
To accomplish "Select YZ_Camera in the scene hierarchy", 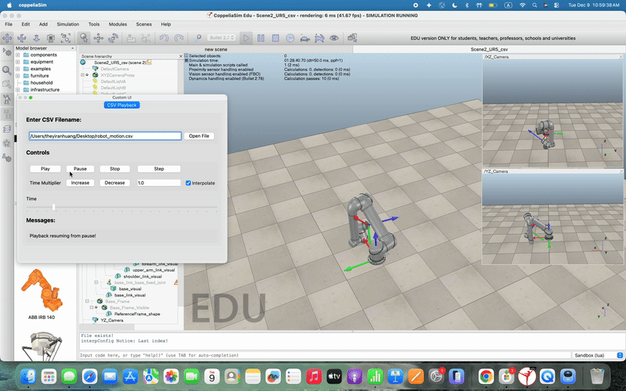I will [112, 321].
